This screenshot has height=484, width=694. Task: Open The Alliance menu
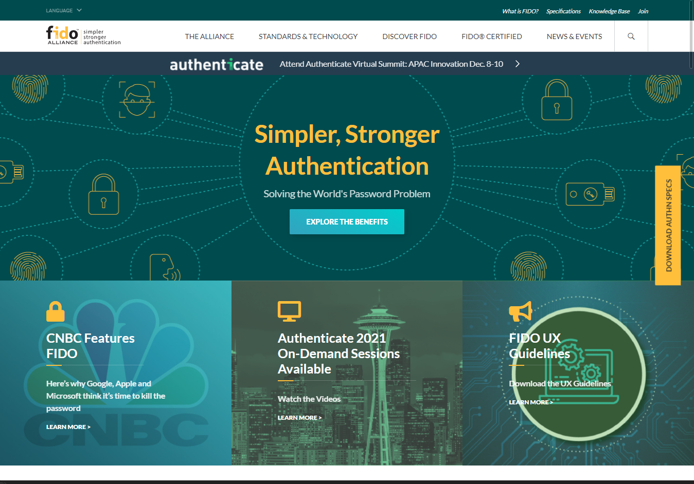[209, 36]
